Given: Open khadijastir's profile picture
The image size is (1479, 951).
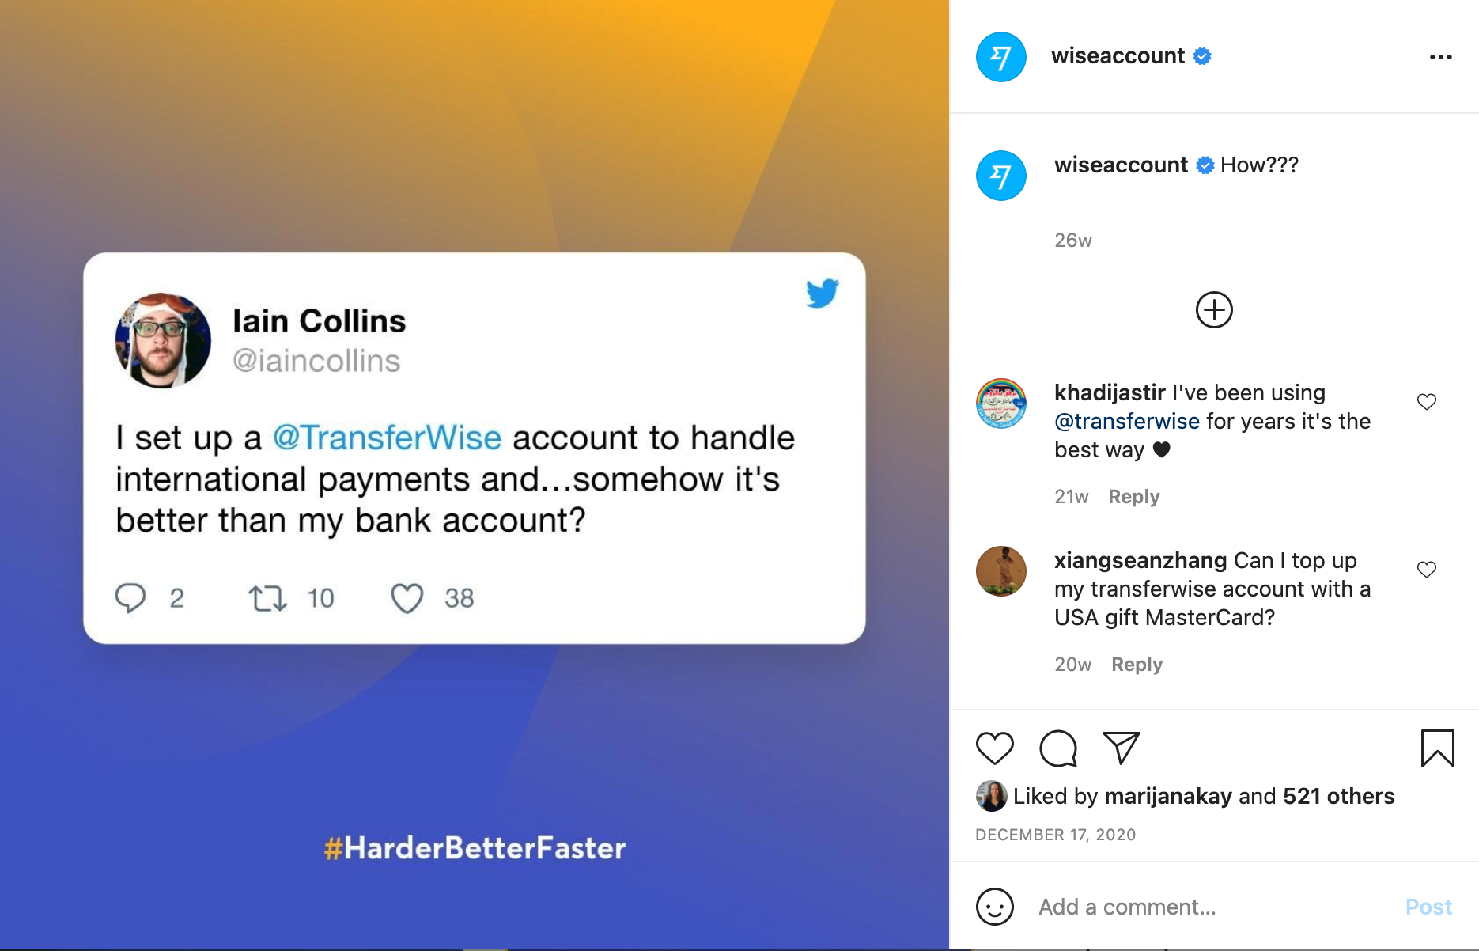Looking at the screenshot, I should [x=1000, y=404].
